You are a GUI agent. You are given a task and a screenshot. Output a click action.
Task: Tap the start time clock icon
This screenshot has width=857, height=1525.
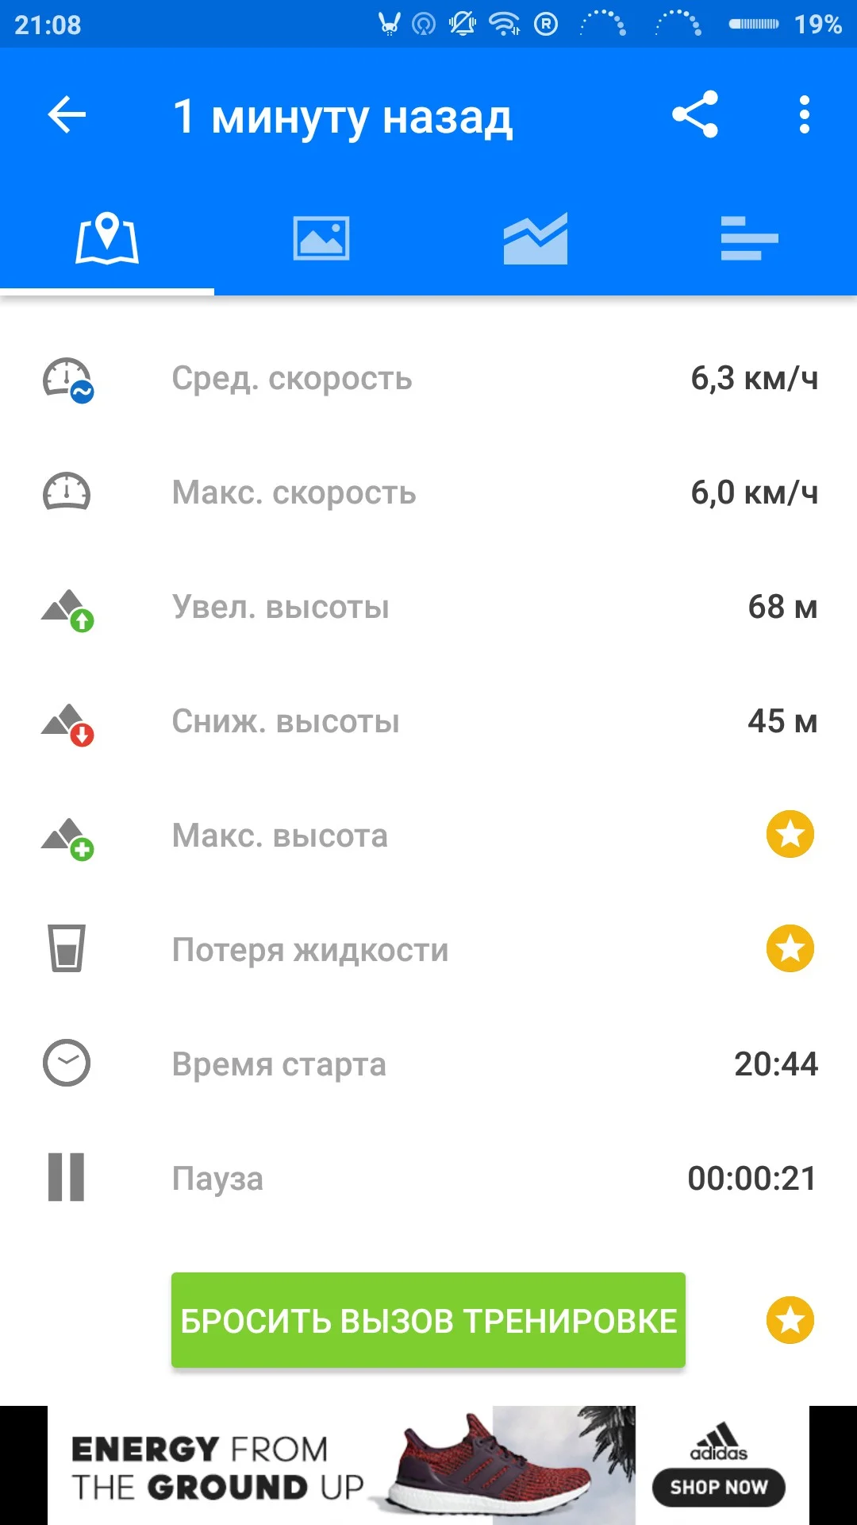[x=67, y=1063]
